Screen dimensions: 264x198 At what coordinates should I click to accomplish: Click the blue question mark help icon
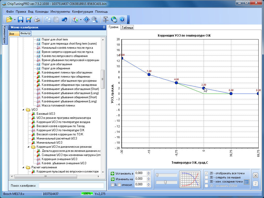122,20
